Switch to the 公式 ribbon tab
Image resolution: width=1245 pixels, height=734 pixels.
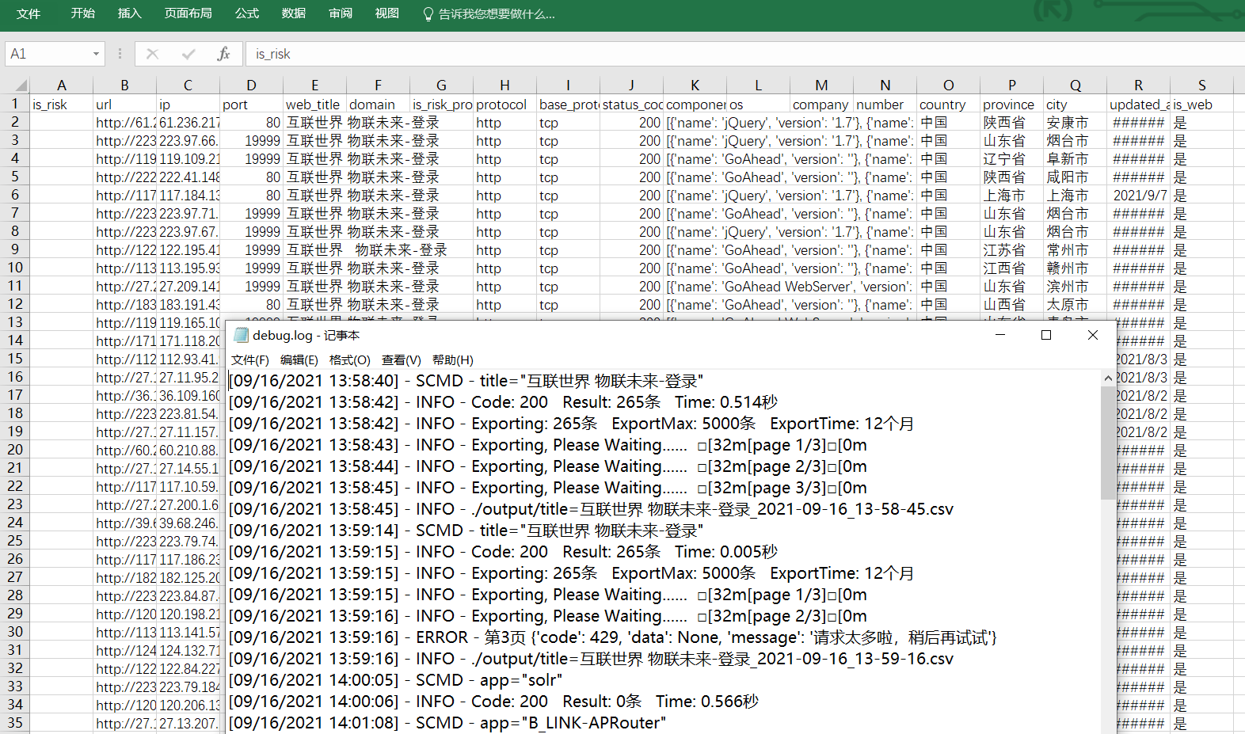coord(247,13)
